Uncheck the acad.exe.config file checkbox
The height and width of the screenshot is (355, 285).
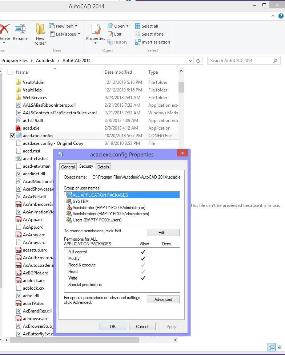tap(12, 136)
